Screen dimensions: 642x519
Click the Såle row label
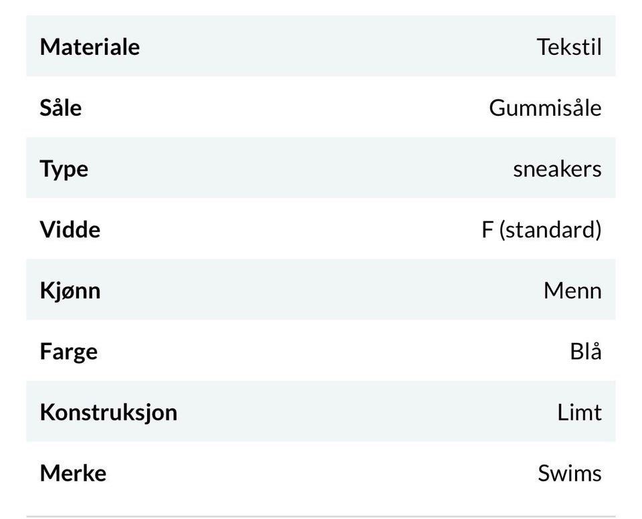tap(61, 107)
